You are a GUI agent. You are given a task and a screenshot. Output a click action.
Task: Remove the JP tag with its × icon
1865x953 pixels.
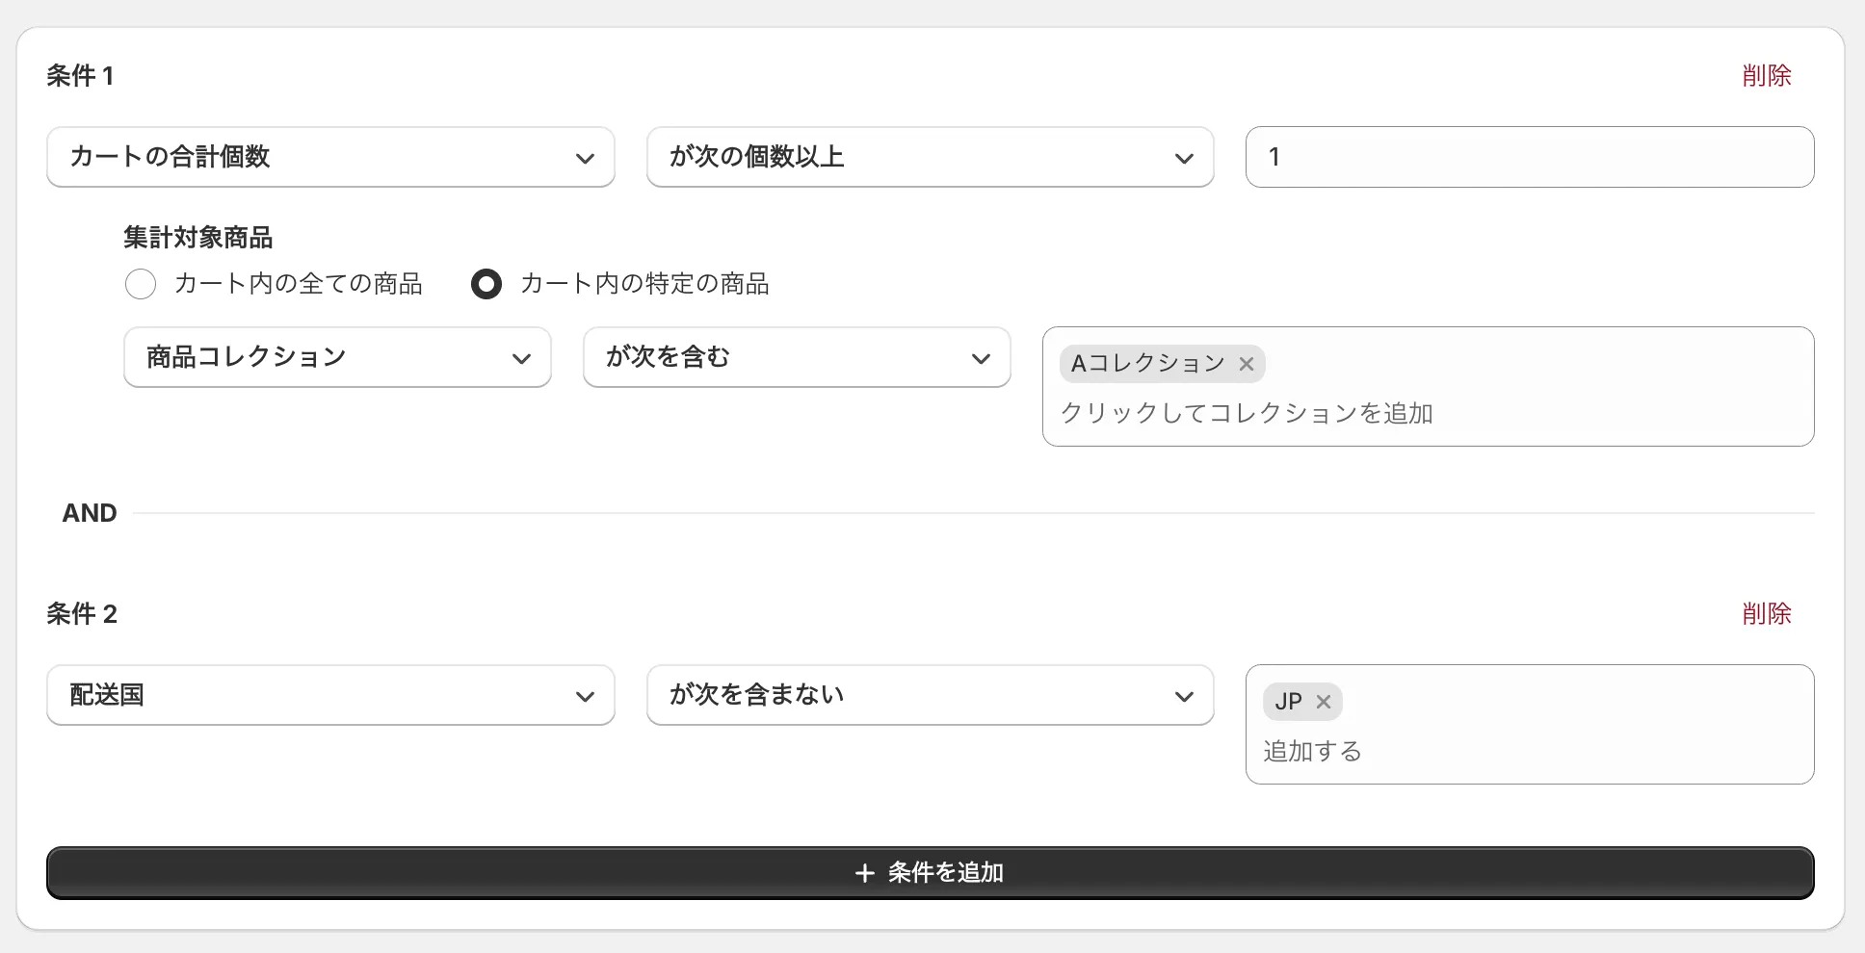(x=1324, y=702)
